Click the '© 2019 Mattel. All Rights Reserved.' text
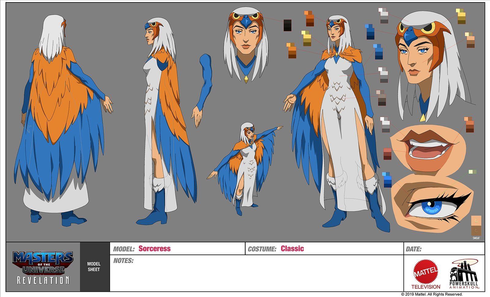The width and height of the screenshot is (490, 297). coord(432,294)
